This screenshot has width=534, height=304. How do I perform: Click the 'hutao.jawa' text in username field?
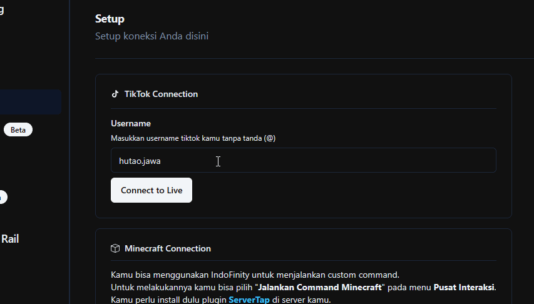140,161
